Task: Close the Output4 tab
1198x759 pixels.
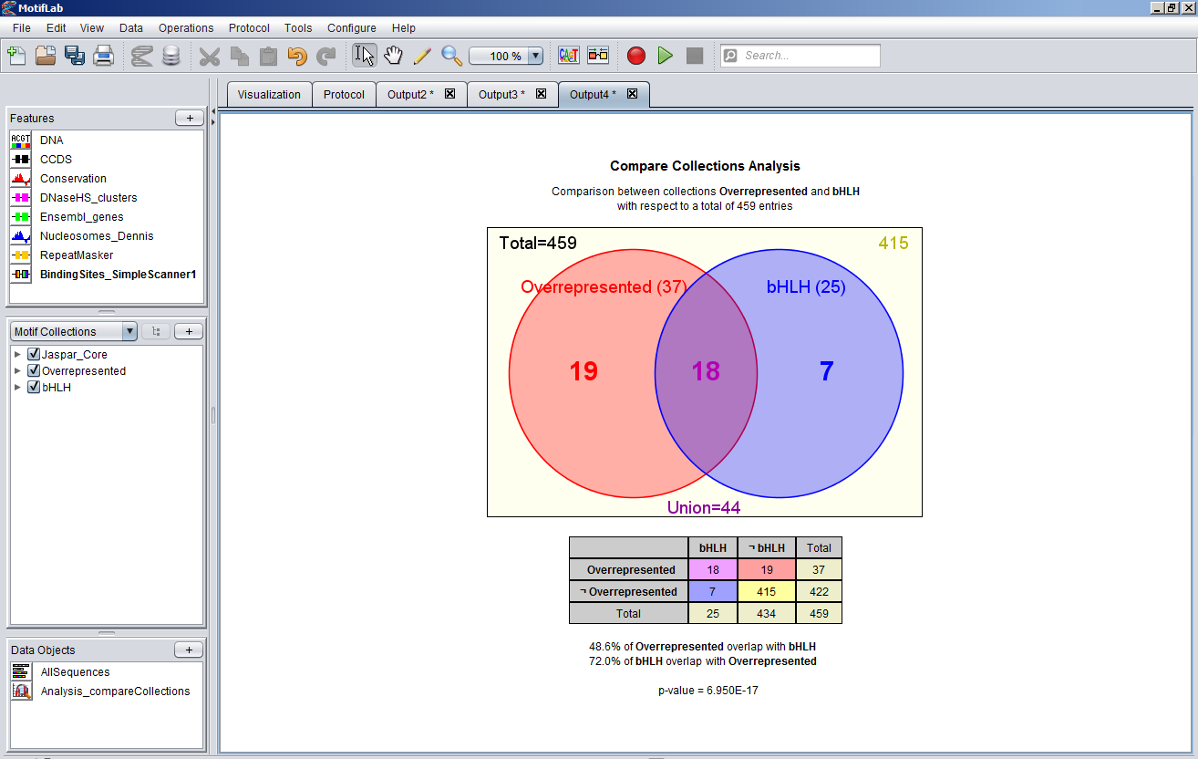Action: (x=632, y=94)
